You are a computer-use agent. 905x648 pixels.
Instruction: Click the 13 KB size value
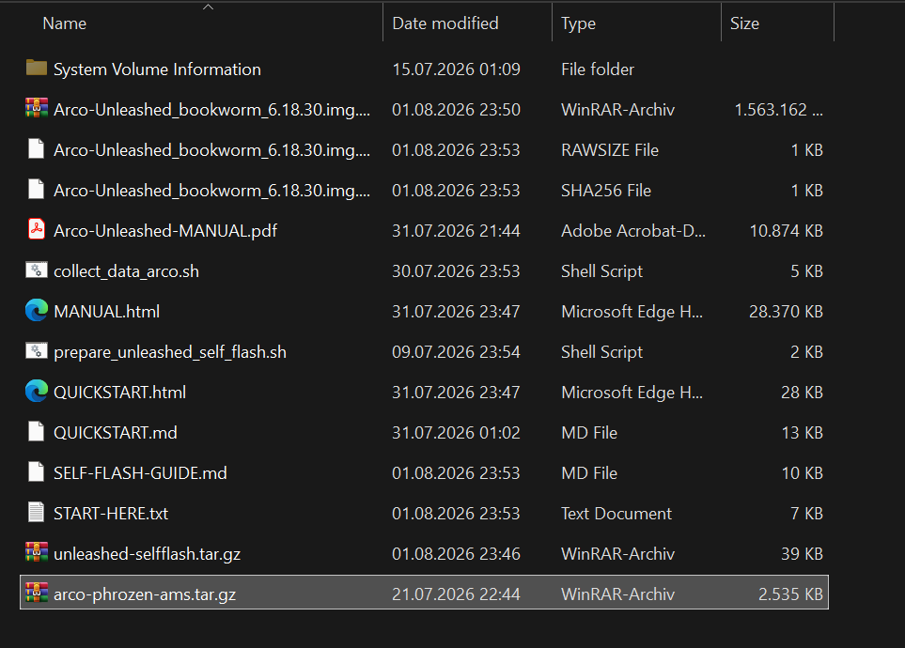pyautogui.click(x=803, y=433)
